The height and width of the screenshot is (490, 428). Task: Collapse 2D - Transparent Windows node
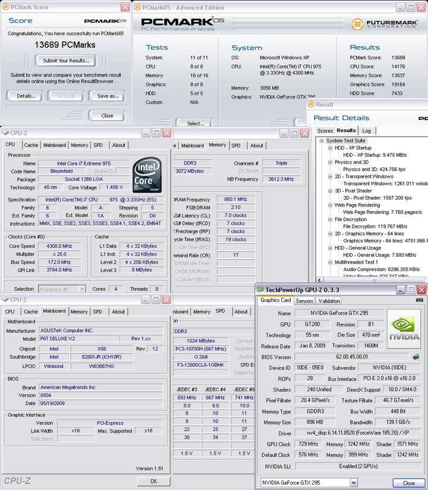coord(330,177)
